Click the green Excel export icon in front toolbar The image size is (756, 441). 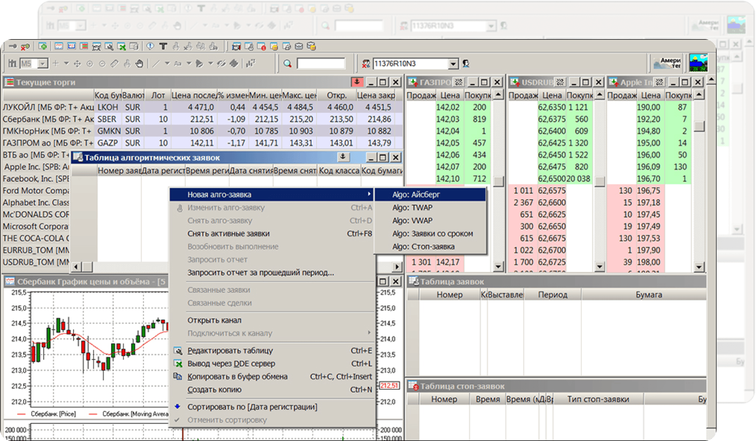(121, 46)
